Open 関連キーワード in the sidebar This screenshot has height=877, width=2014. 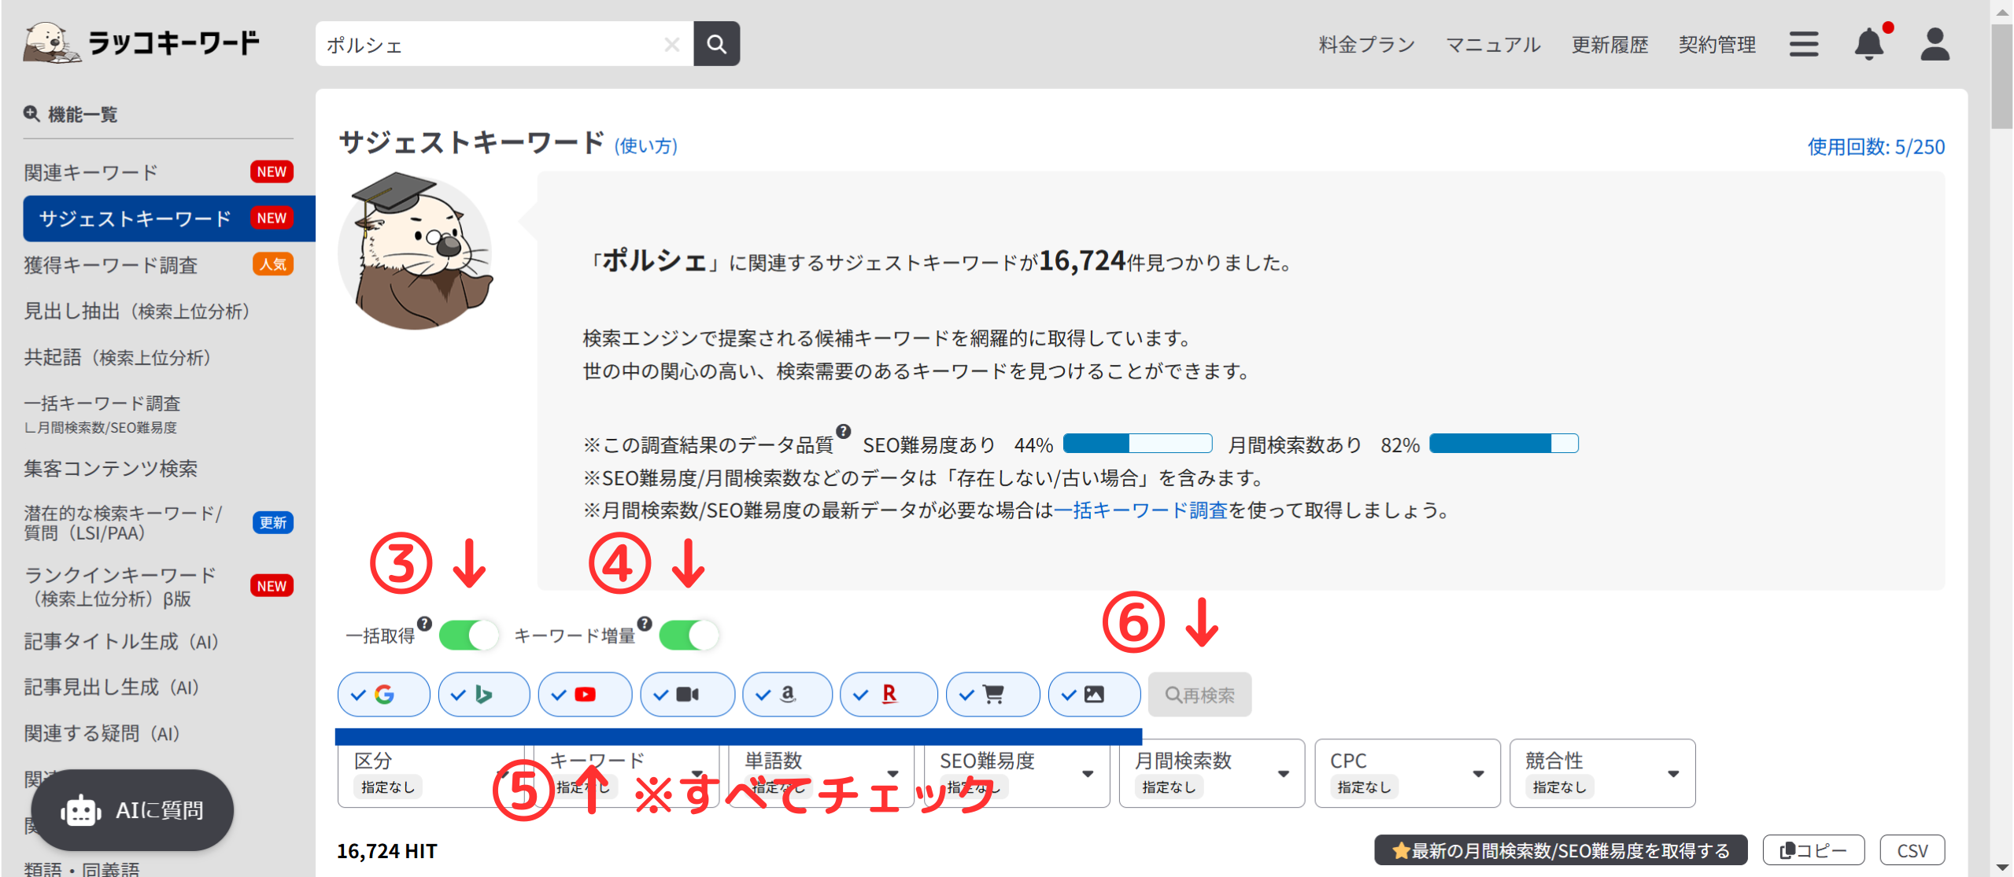(91, 172)
